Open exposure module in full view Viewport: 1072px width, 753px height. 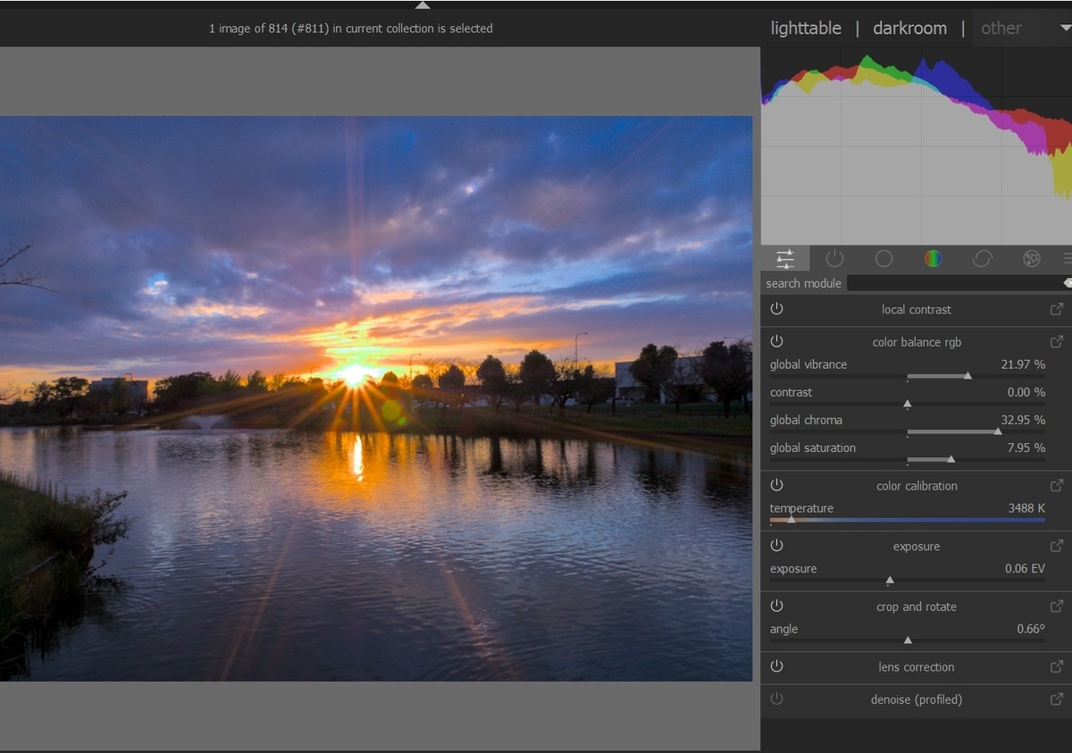click(1057, 546)
